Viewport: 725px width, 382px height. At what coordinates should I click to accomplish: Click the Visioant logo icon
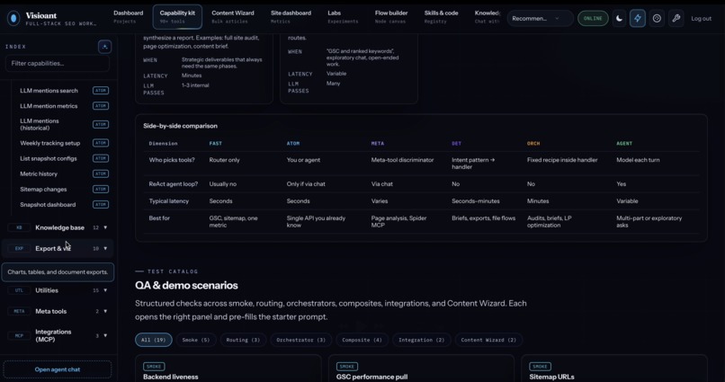tap(13, 18)
